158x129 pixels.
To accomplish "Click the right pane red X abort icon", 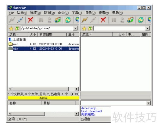I will (103, 20).
